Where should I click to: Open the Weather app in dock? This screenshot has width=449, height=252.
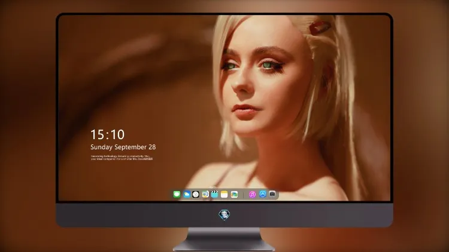[x=187, y=194]
